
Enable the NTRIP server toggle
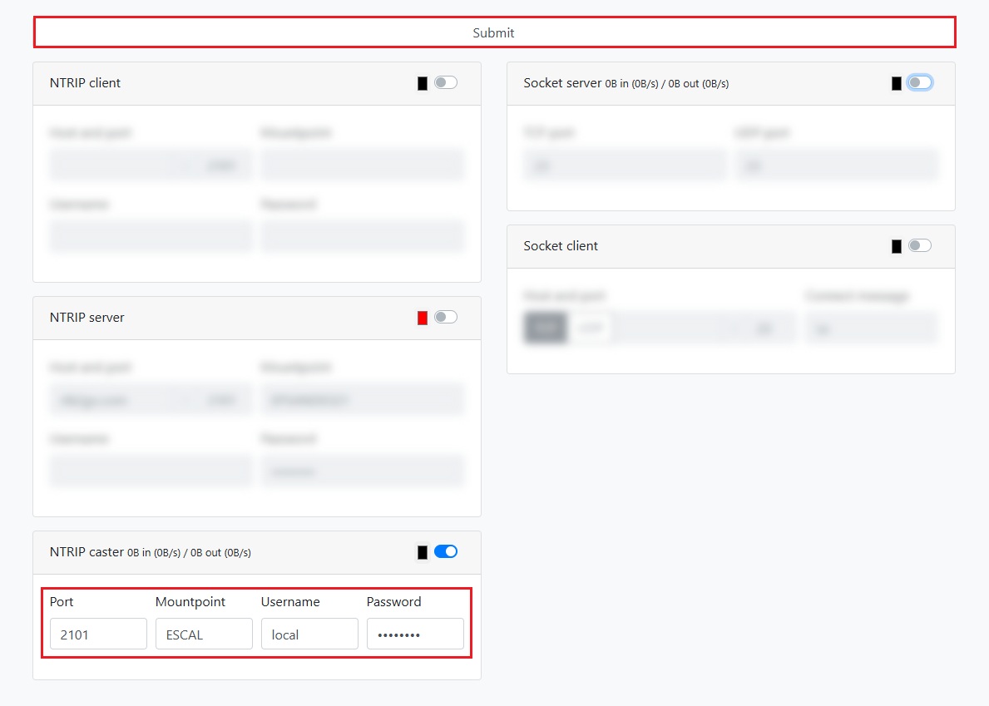coord(446,317)
